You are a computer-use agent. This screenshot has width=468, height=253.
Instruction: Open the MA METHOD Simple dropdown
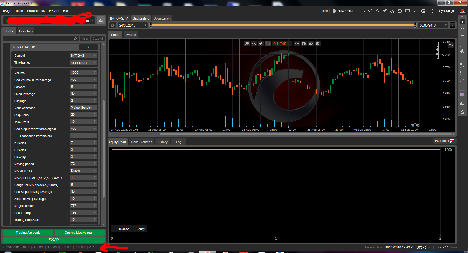point(83,171)
